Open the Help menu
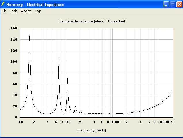183x138 pixels. [x=38, y=11]
